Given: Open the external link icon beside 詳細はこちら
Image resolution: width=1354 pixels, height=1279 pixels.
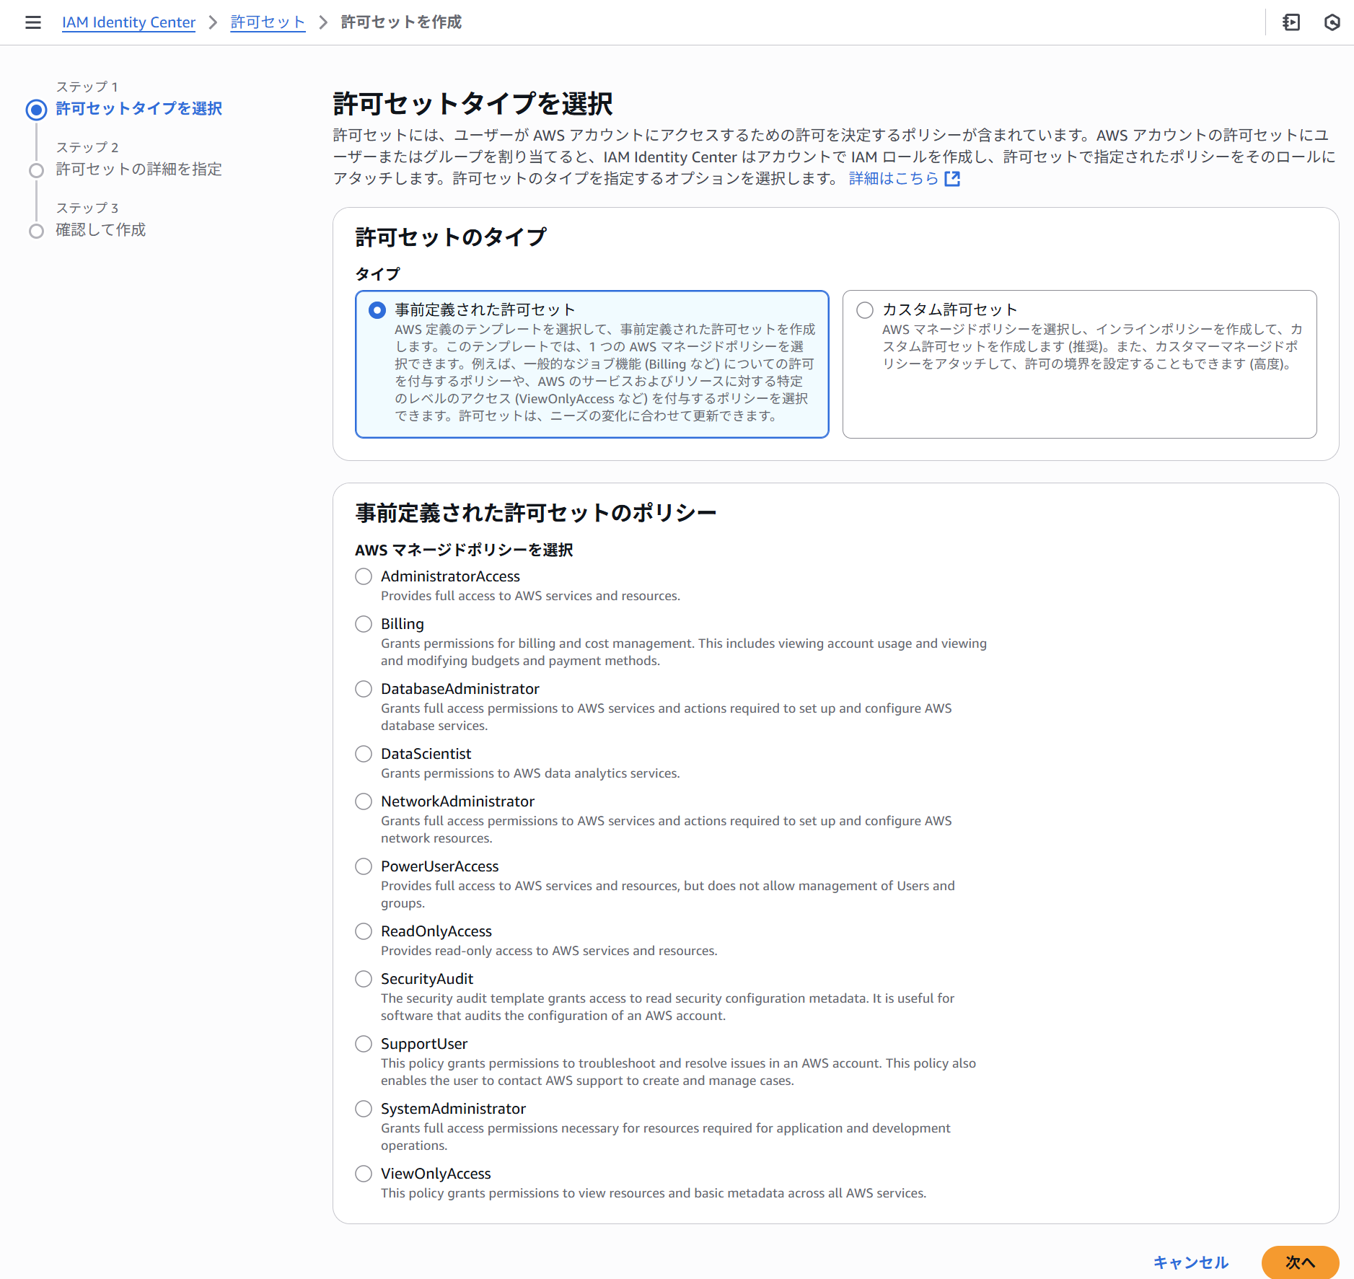Looking at the screenshot, I should tap(952, 179).
